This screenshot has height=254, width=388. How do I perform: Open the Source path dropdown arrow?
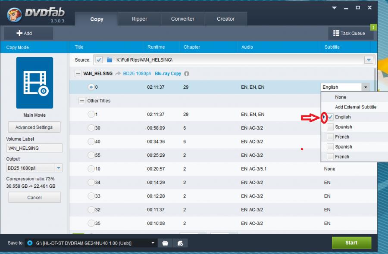coord(369,60)
